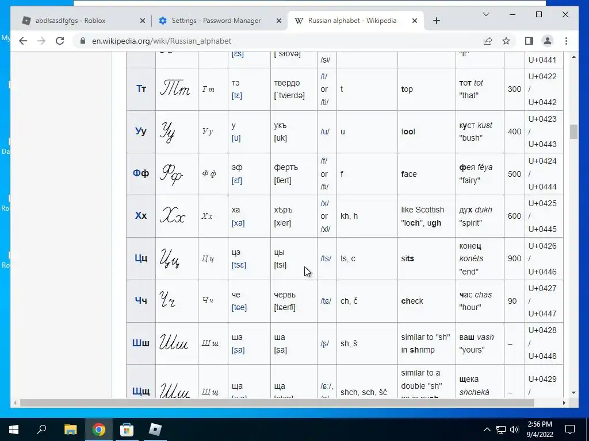This screenshot has height=441, width=589.
Task: Switch to Settings Password Manager tab
Action: click(219, 21)
